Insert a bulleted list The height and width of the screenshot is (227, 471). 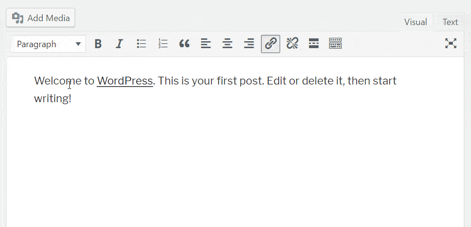(x=141, y=44)
